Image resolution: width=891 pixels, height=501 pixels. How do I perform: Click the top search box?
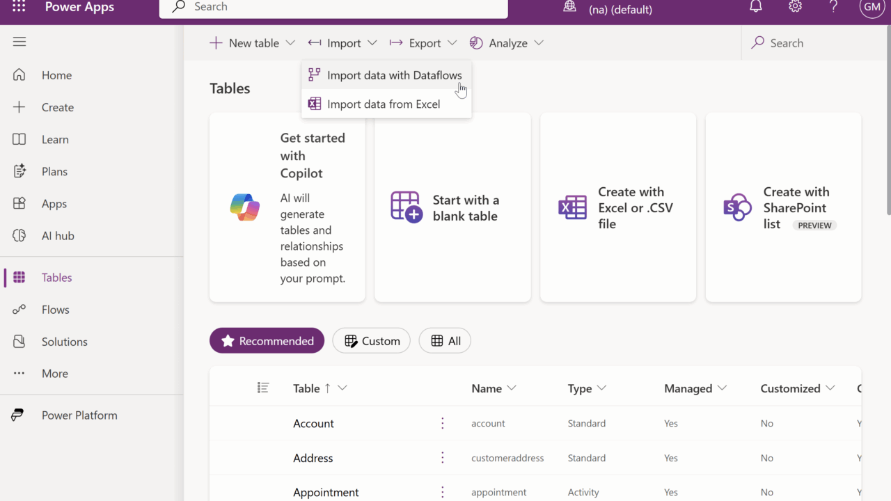(x=334, y=7)
